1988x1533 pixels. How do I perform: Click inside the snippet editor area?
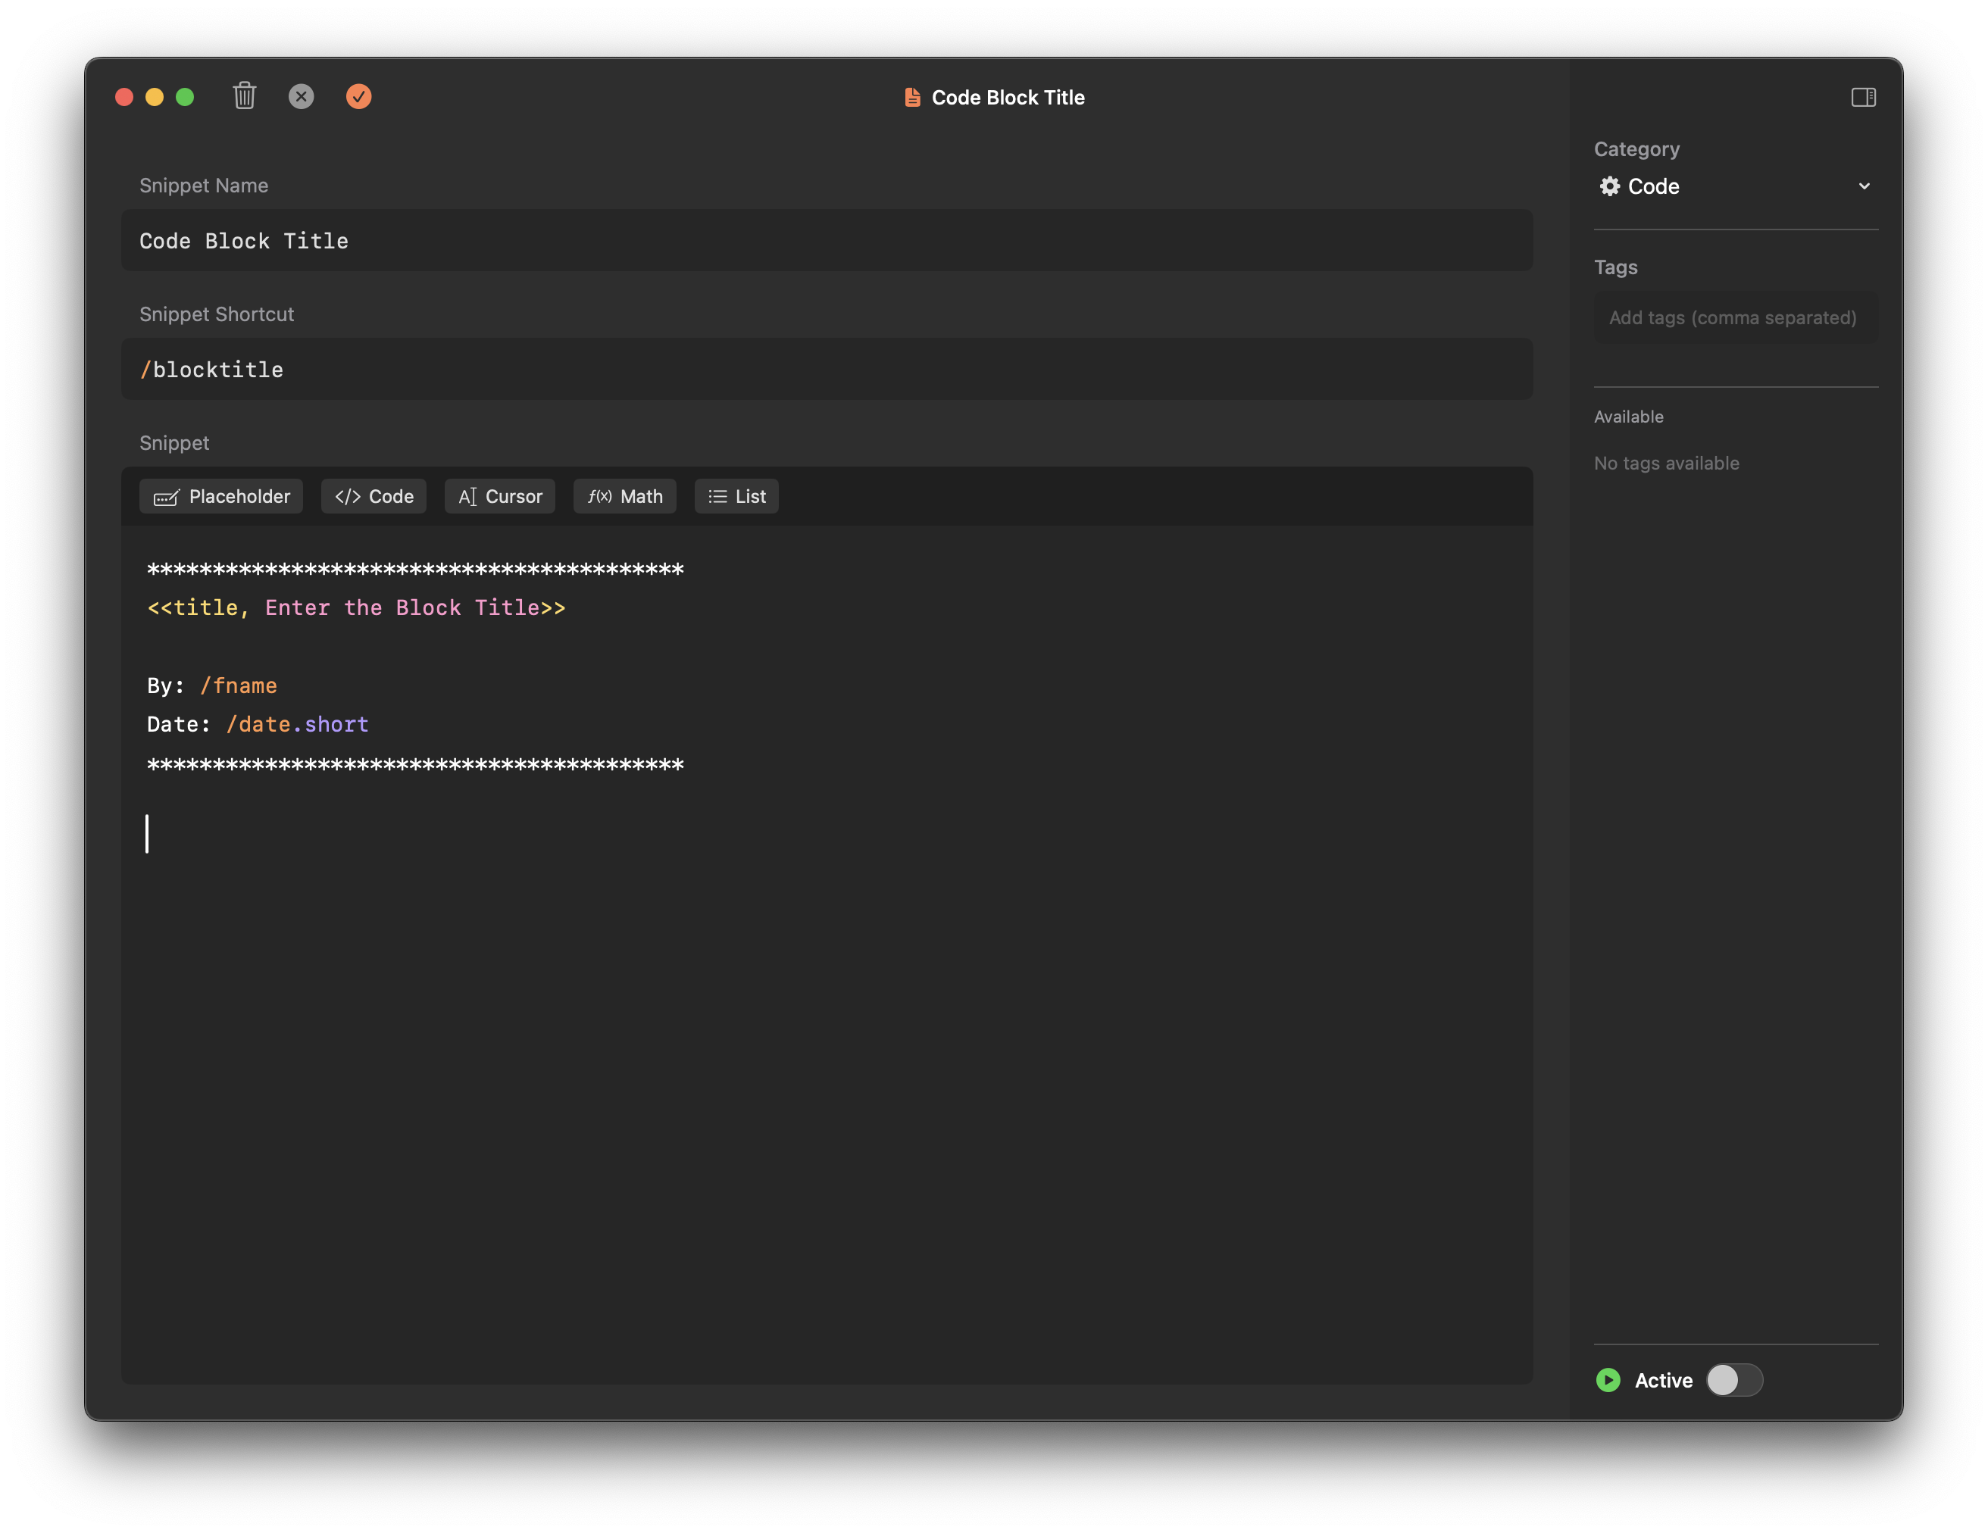coord(819,1001)
